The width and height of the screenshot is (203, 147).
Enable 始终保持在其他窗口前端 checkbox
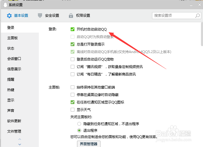click(72, 87)
